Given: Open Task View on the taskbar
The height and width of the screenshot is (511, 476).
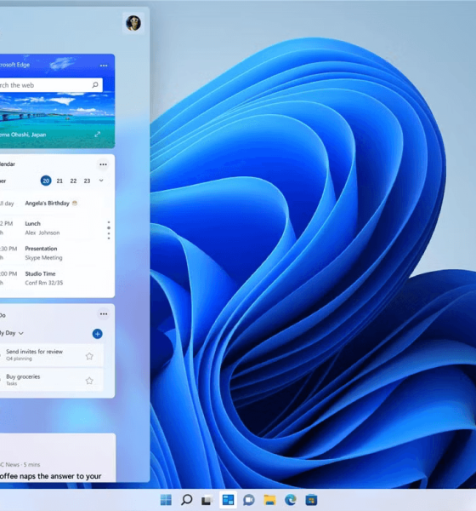Looking at the screenshot, I should tap(207, 500).
